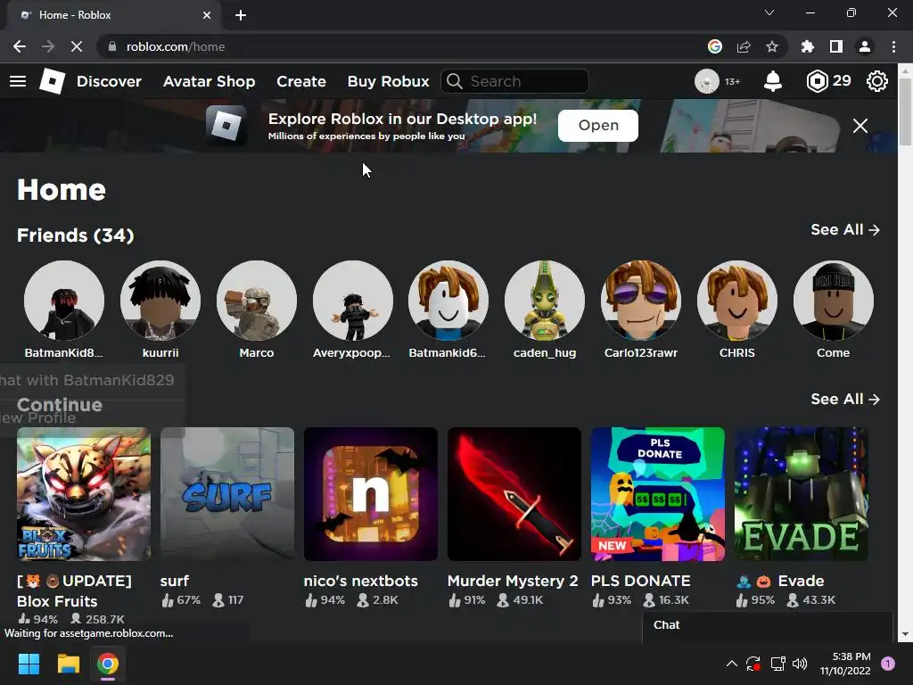Image resolution: width=913 pixels, height=685 pixels.
Task: Click the search magnifier icon
Action: (455, 81)
